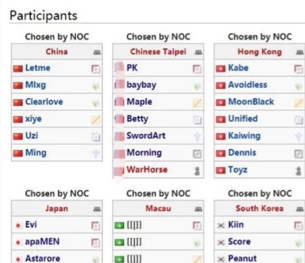Open the Chinese Taipei team link
Screen dimensions: 305x263
point(158,51)
